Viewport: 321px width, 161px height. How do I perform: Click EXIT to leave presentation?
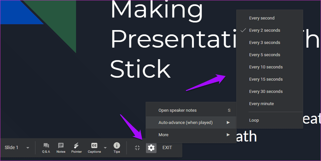[167, 148]
